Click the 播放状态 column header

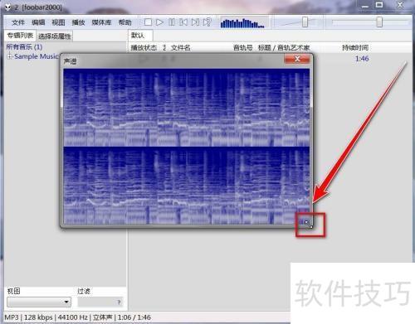tap(144, 48)
